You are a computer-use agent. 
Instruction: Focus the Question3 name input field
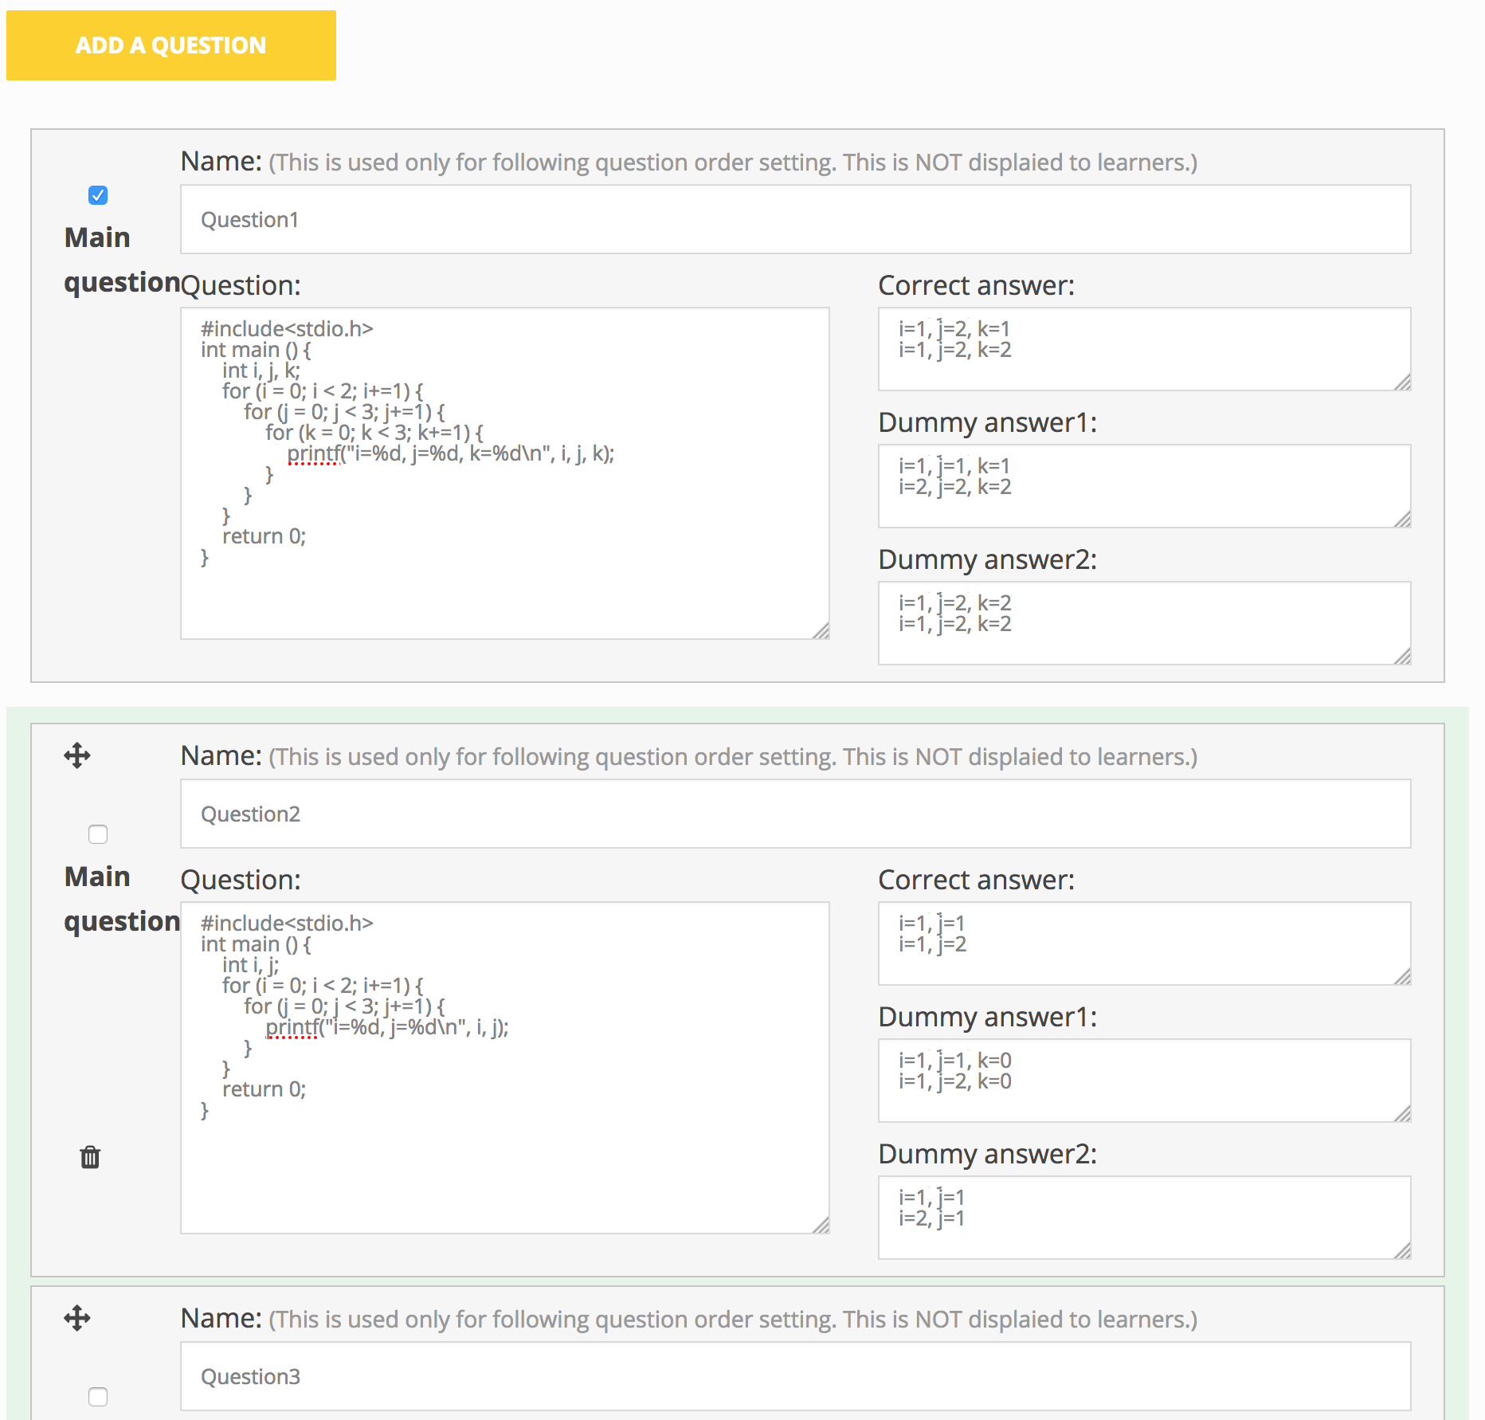coord(795,1377)
